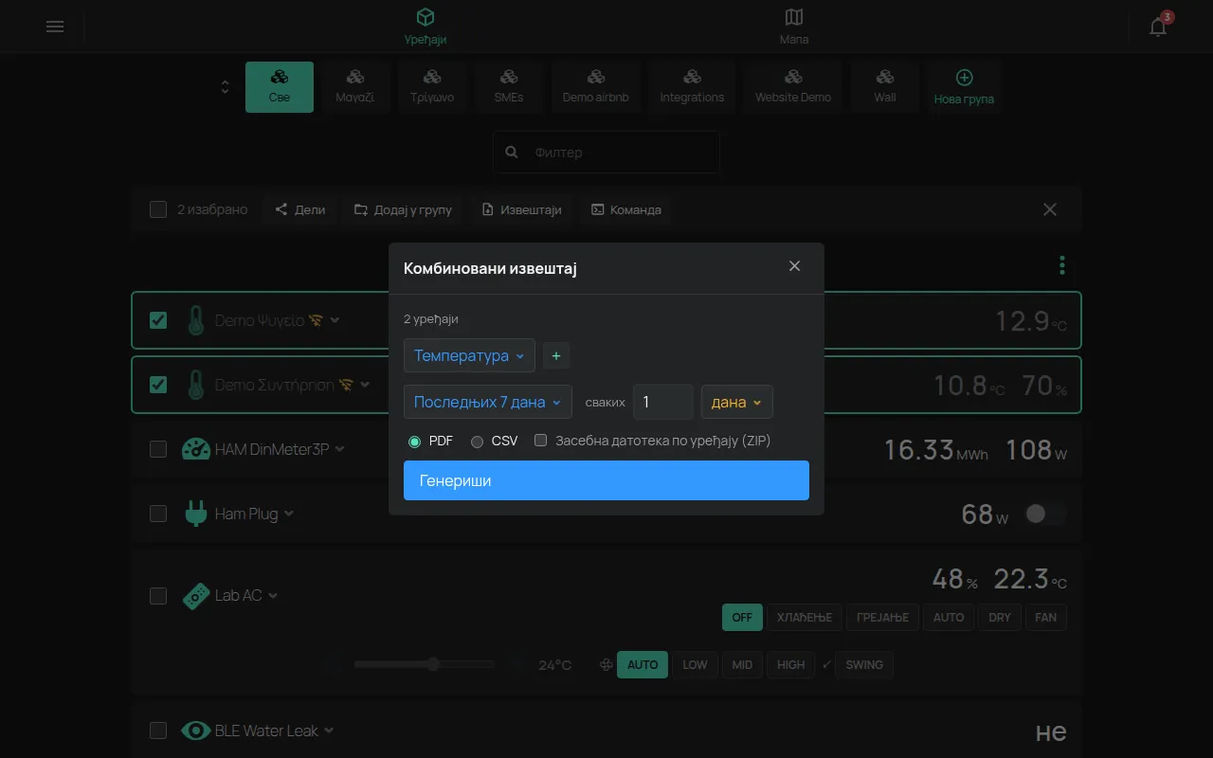Expand the Ham Plug chevron
Screen dimensions: 1213x758
click(289, 514)
